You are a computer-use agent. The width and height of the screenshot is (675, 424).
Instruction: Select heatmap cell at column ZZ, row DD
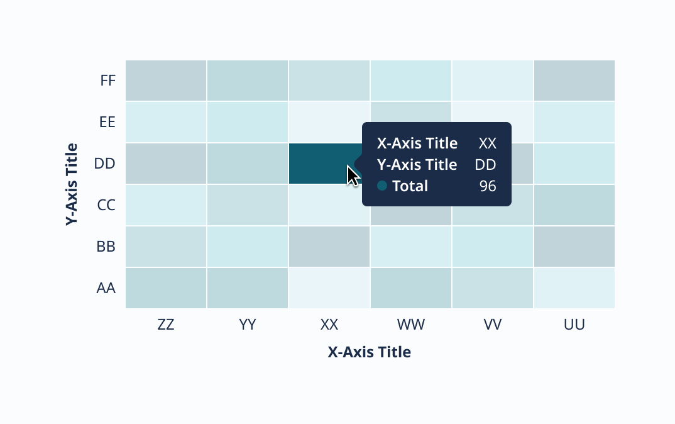(x=166, y=164)
